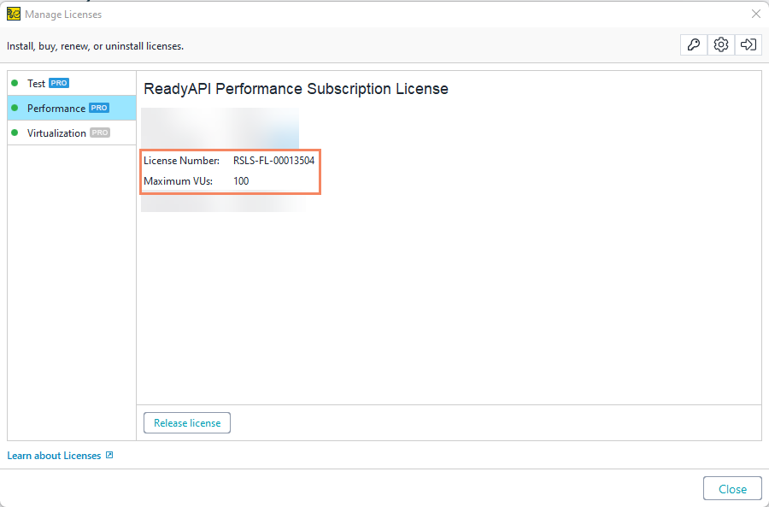
Task: Click the license number RSLS-FL-00013504
Action: (273, 161)
